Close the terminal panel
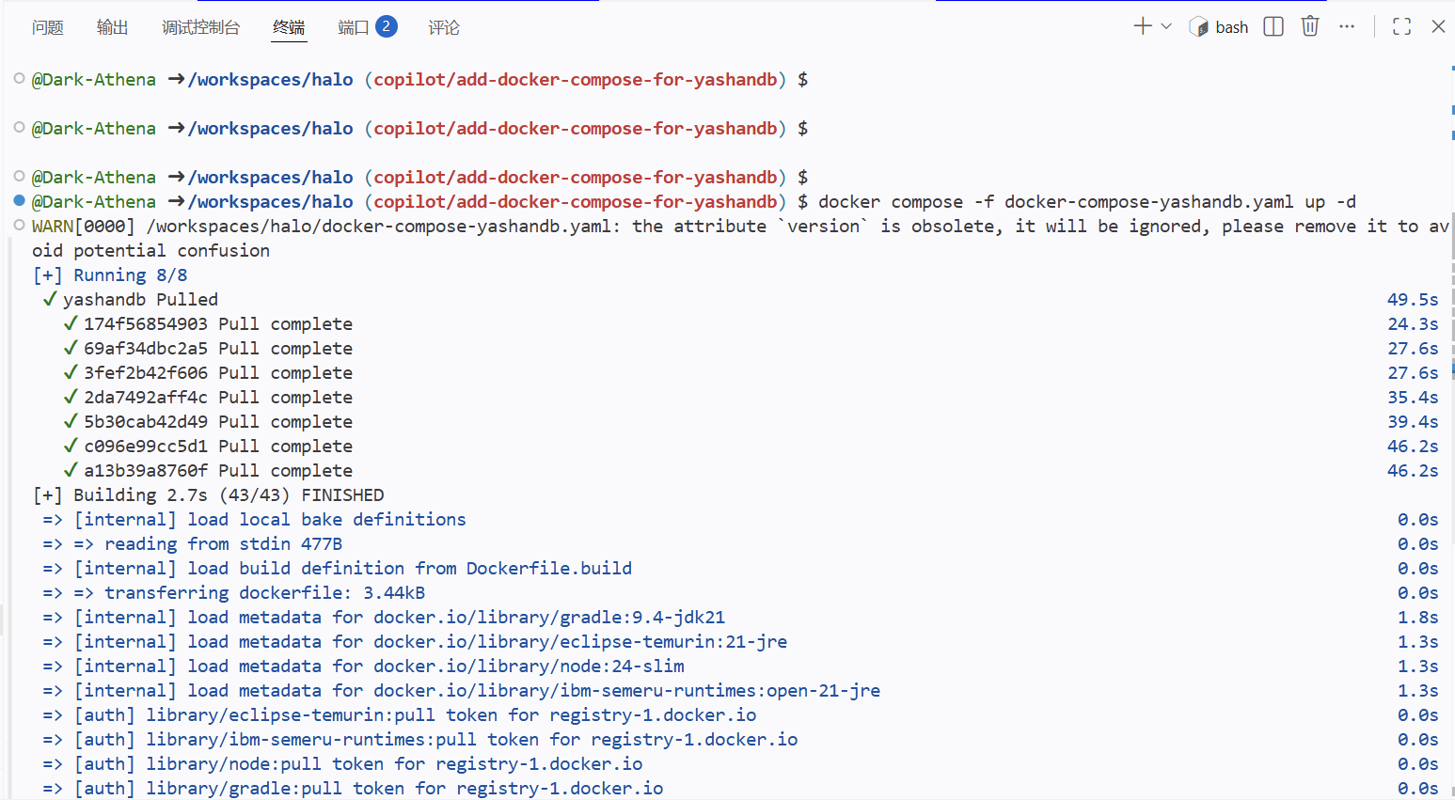 1438,26
